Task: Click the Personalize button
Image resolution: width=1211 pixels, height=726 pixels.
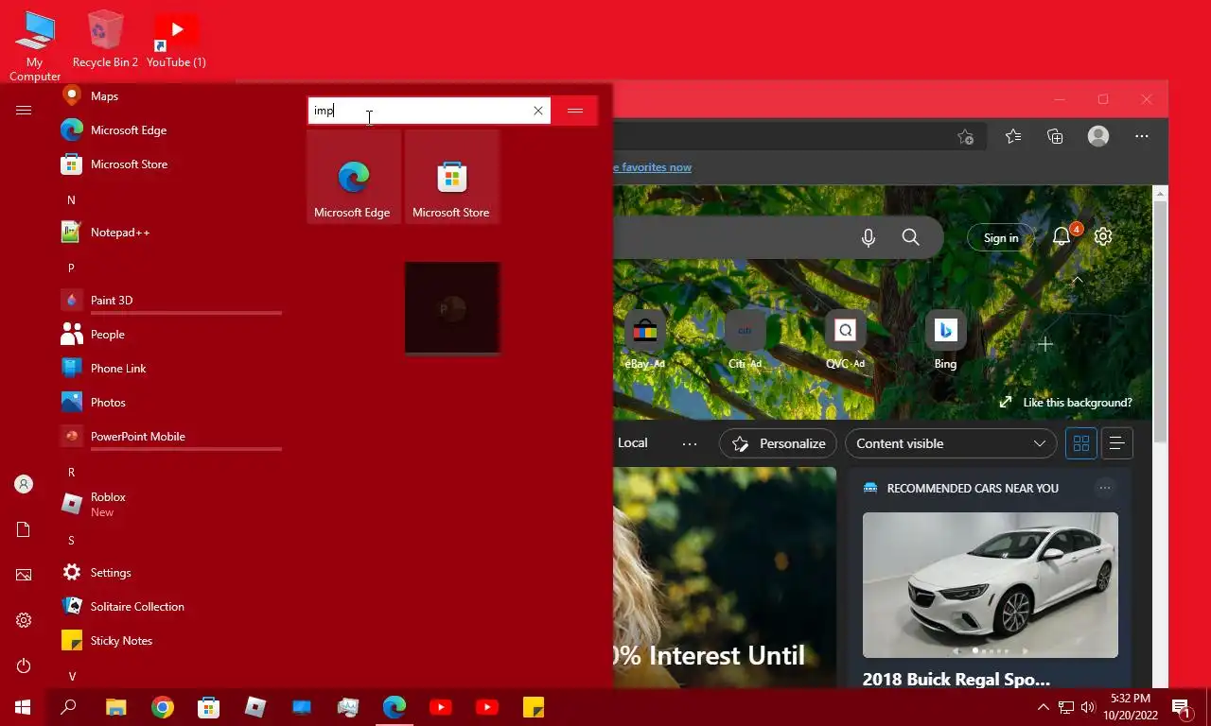Action: coord(779,443)
